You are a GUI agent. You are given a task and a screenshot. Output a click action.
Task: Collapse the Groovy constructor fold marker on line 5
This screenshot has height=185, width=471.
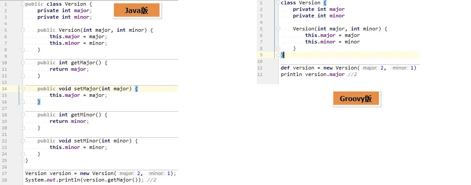(278, 29)
